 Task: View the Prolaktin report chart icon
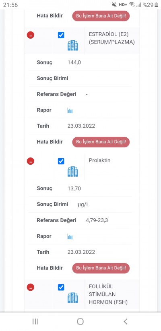click(70, 236)
